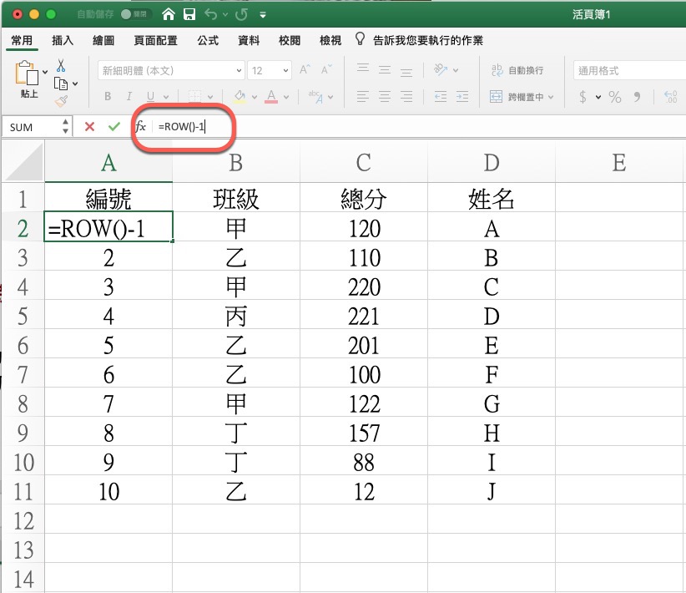Click the Cut scissors icon
Screen dimensions: 686x593
tap(61, 65)
